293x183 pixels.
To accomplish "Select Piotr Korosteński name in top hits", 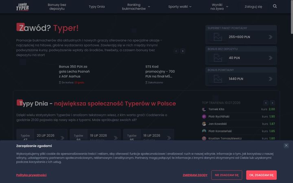I will point(220,131).
